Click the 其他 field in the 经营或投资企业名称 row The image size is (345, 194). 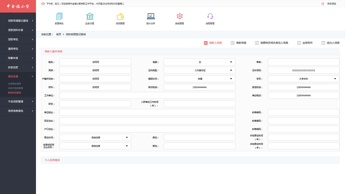point(199,146)
